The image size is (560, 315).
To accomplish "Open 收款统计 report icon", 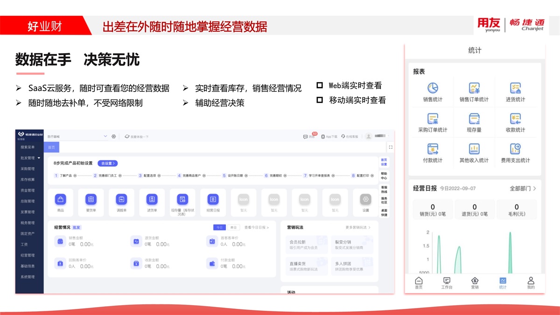I will 515,119.
